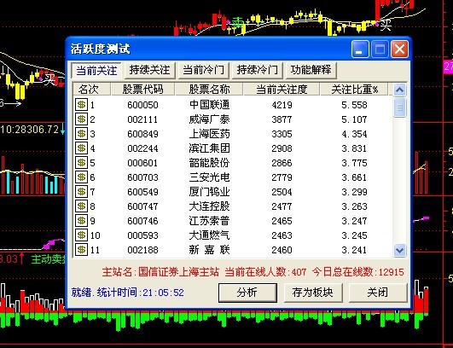Select stock code 600747

[x=142, y=206]
